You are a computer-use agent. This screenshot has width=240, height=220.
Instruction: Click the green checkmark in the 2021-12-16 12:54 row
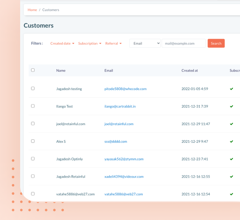tap(232, 194)
